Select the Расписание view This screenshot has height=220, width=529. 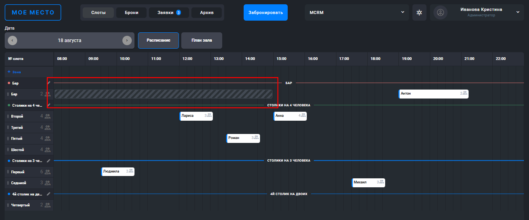158,40
